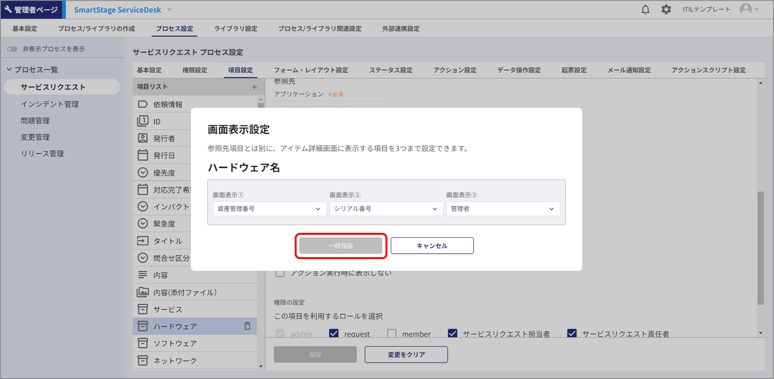Open 画面表示① dropdown showing 資産管理番号
This screenshot has width=774, height=379.
click(x=269, y=209)
